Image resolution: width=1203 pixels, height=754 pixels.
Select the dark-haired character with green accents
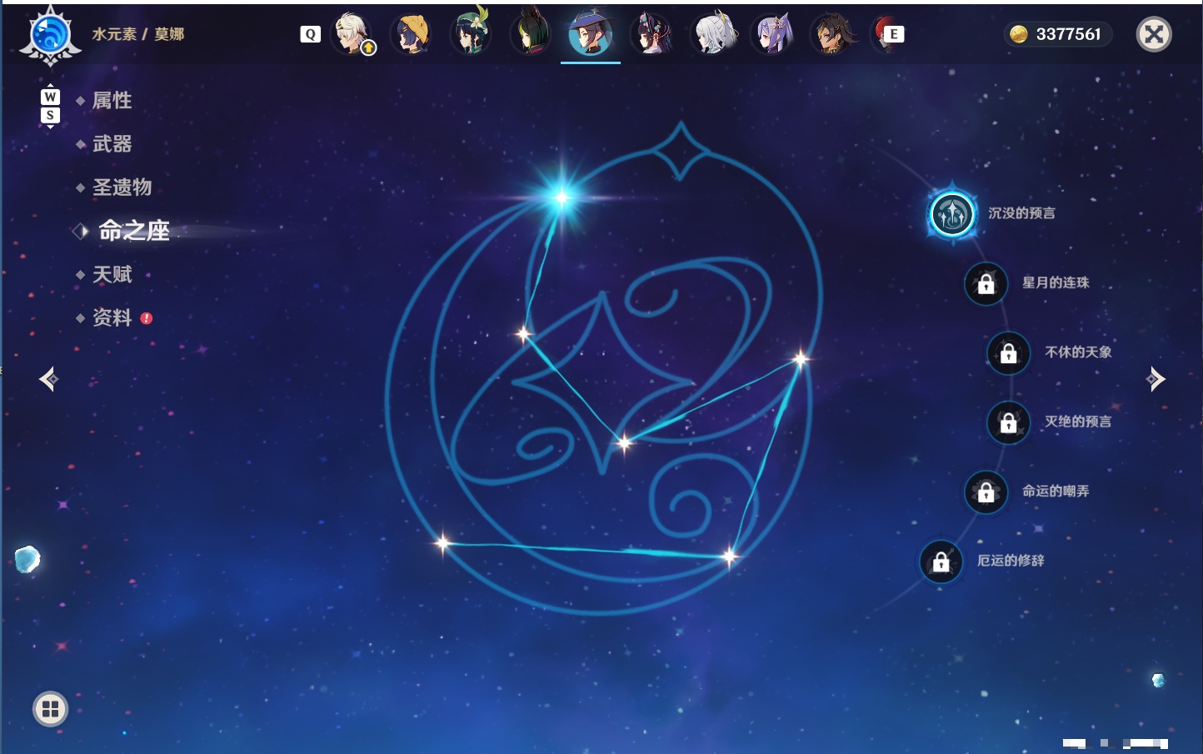point(531,34)
